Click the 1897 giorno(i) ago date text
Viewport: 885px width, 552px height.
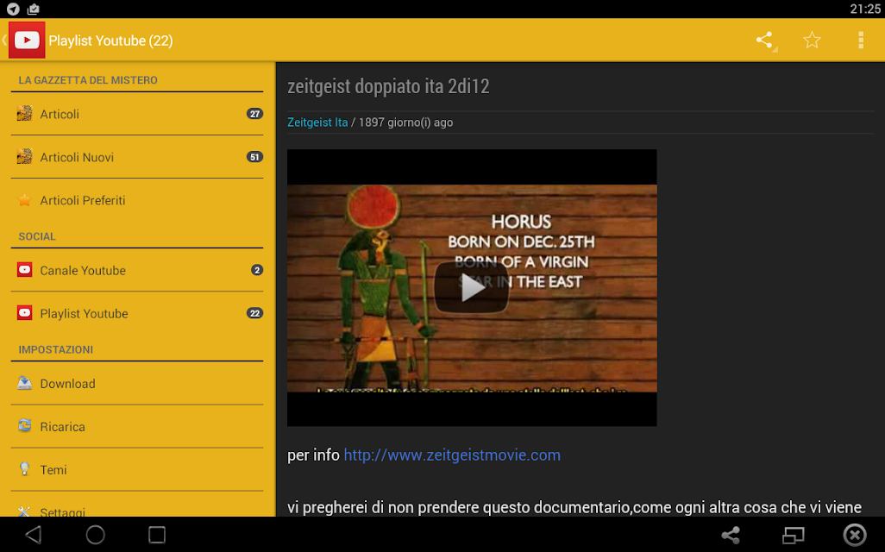pyautogui.click(x=405, y=122)
